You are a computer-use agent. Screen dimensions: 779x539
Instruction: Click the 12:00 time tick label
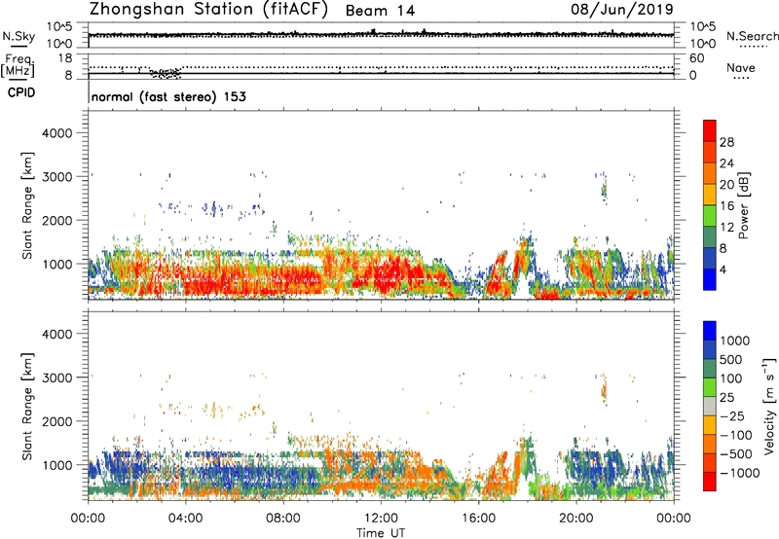pyautogui.click(x=381, y=519)
